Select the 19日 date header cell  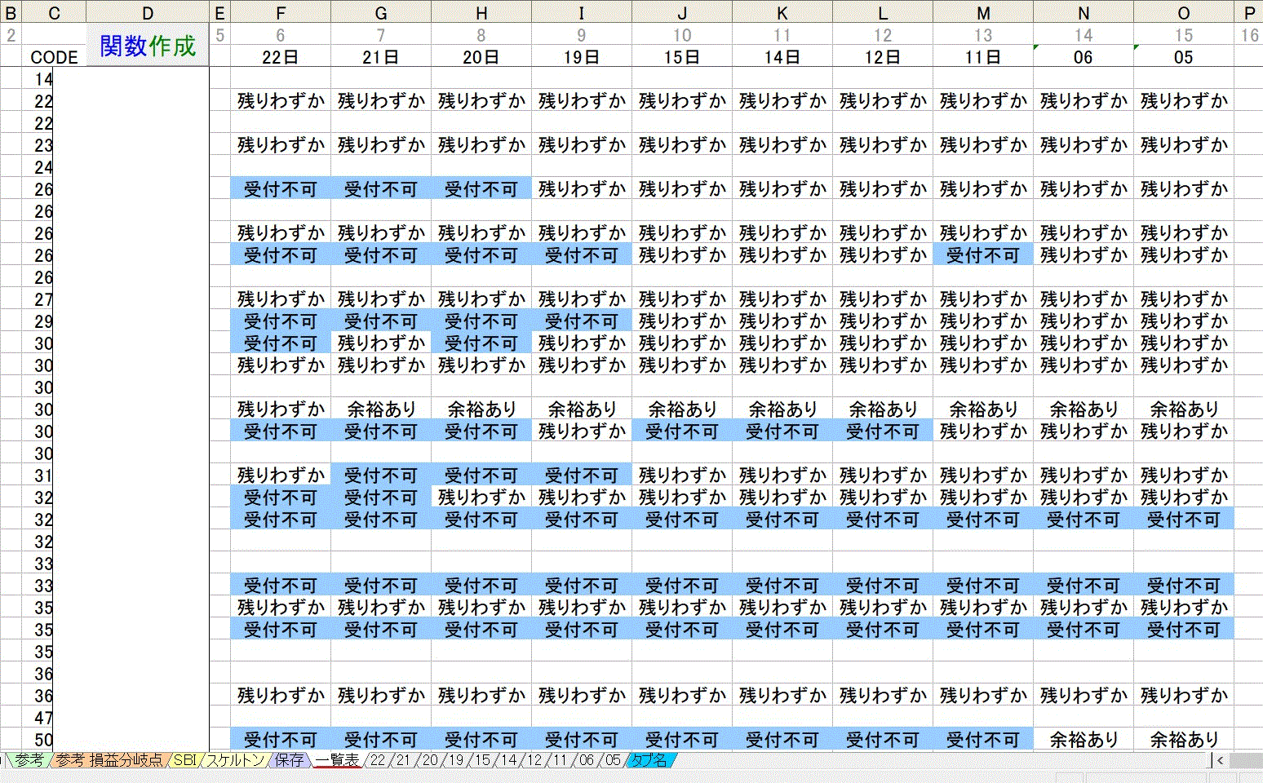pyautogui.click(x=582, y=57)
